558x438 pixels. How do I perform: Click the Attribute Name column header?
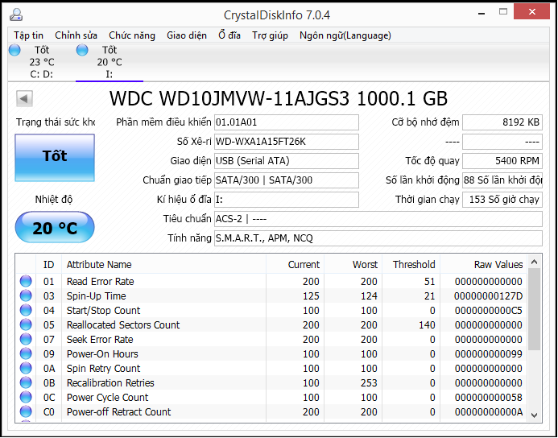click(x=163, y=264)
